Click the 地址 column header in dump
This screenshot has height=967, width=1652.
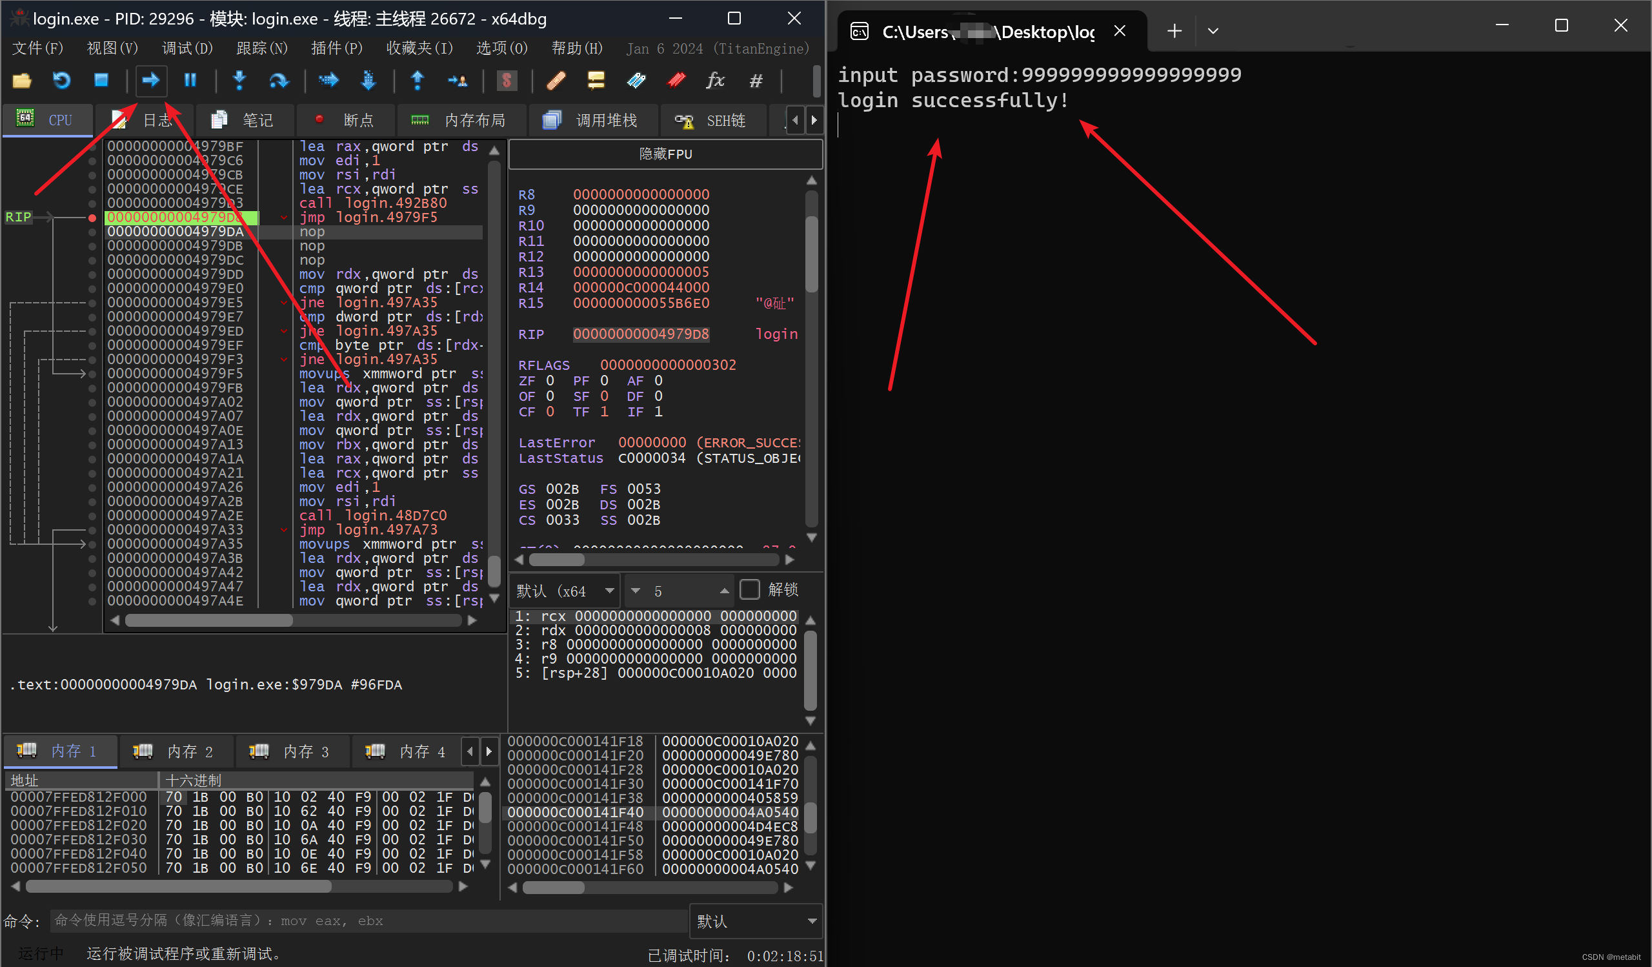81,780
